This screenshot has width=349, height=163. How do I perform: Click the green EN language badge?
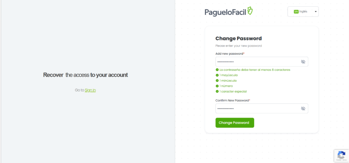(296, 11)
